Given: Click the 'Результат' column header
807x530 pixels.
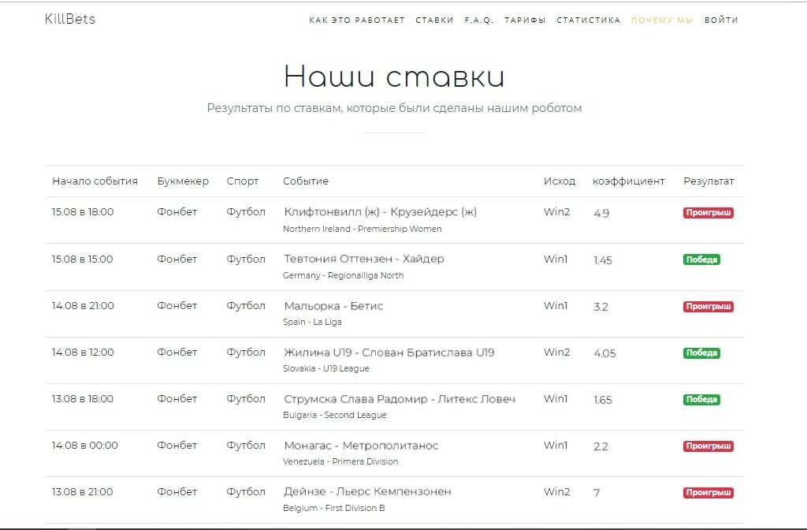Looking at the screenshot, I should click(x=708, y=181).
